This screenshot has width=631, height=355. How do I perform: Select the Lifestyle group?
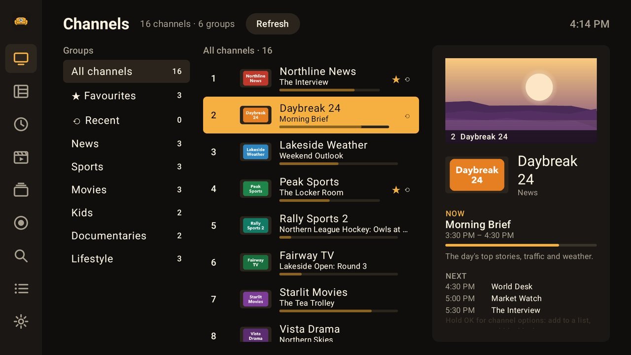(126, 259)
